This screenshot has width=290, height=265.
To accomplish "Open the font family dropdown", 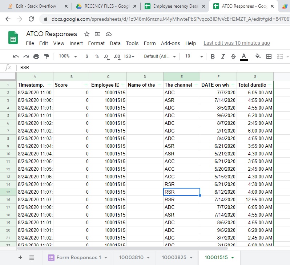I will point(160,56).
